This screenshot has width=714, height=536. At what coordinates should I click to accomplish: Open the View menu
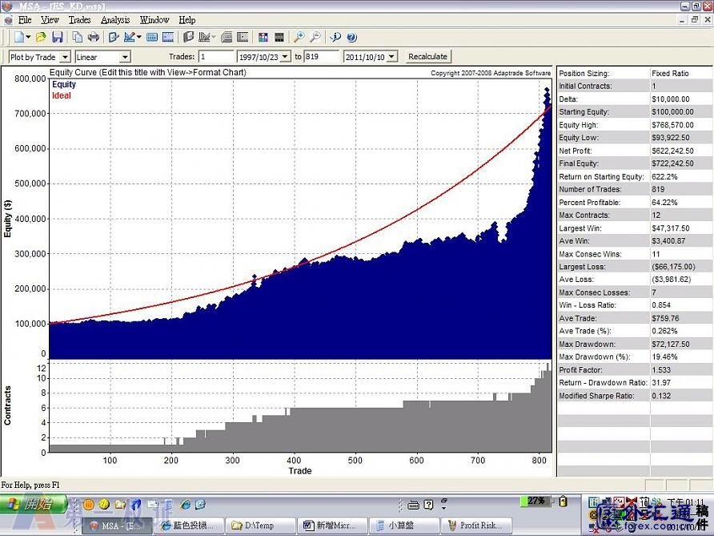tap(50, 19)
